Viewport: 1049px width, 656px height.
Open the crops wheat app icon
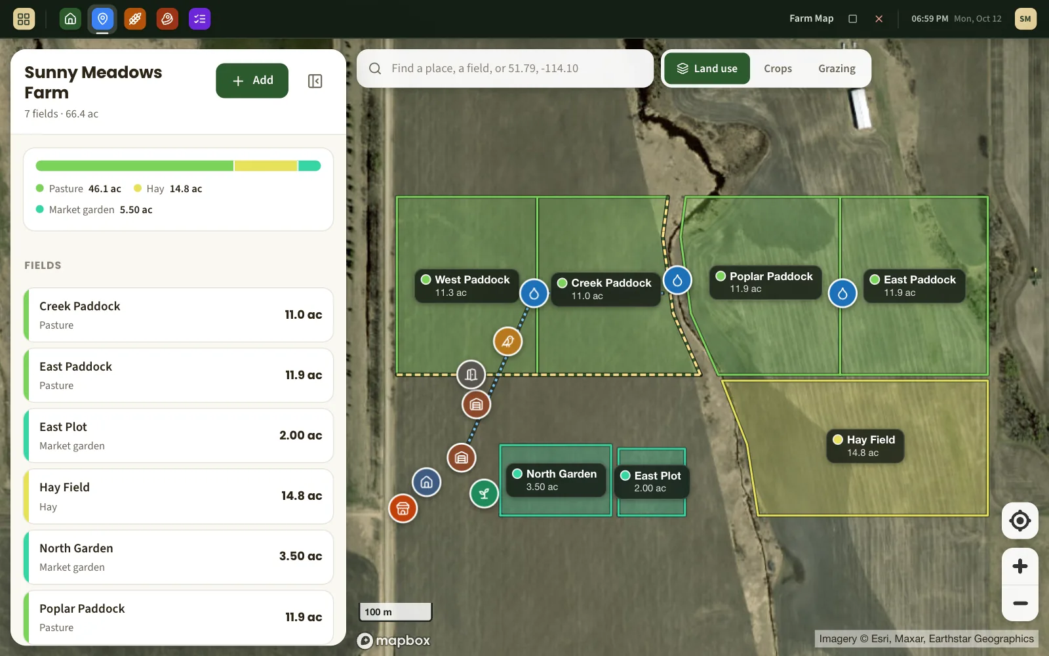click(x=135, y=19)
